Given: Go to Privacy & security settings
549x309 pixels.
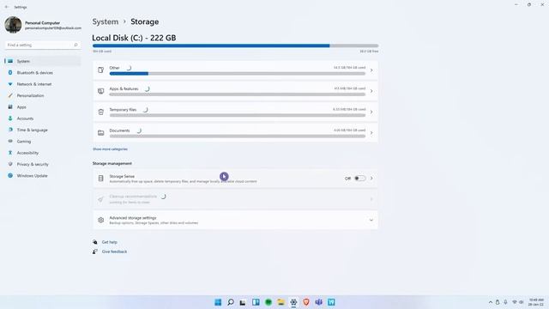Looking at the screenshot, I should coord(42,164).
